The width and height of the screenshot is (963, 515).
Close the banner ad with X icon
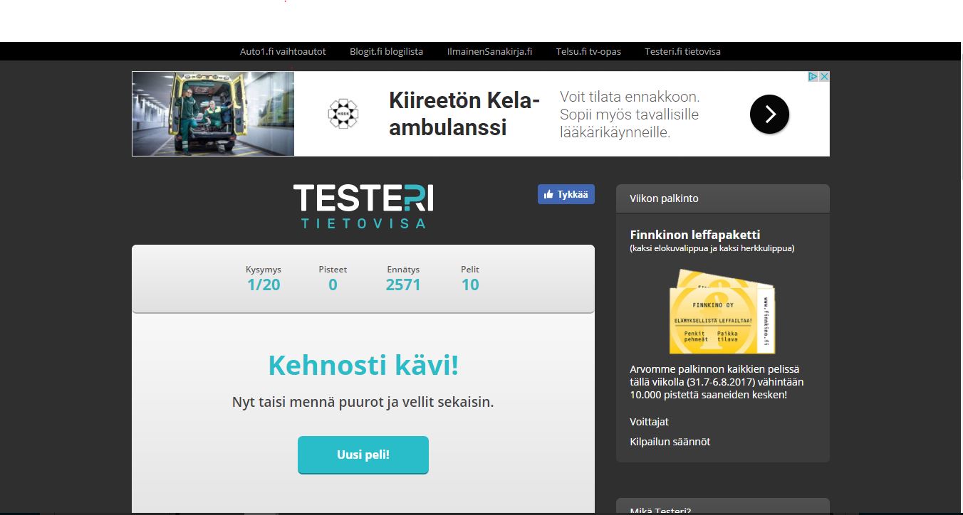tap(824, 77)
